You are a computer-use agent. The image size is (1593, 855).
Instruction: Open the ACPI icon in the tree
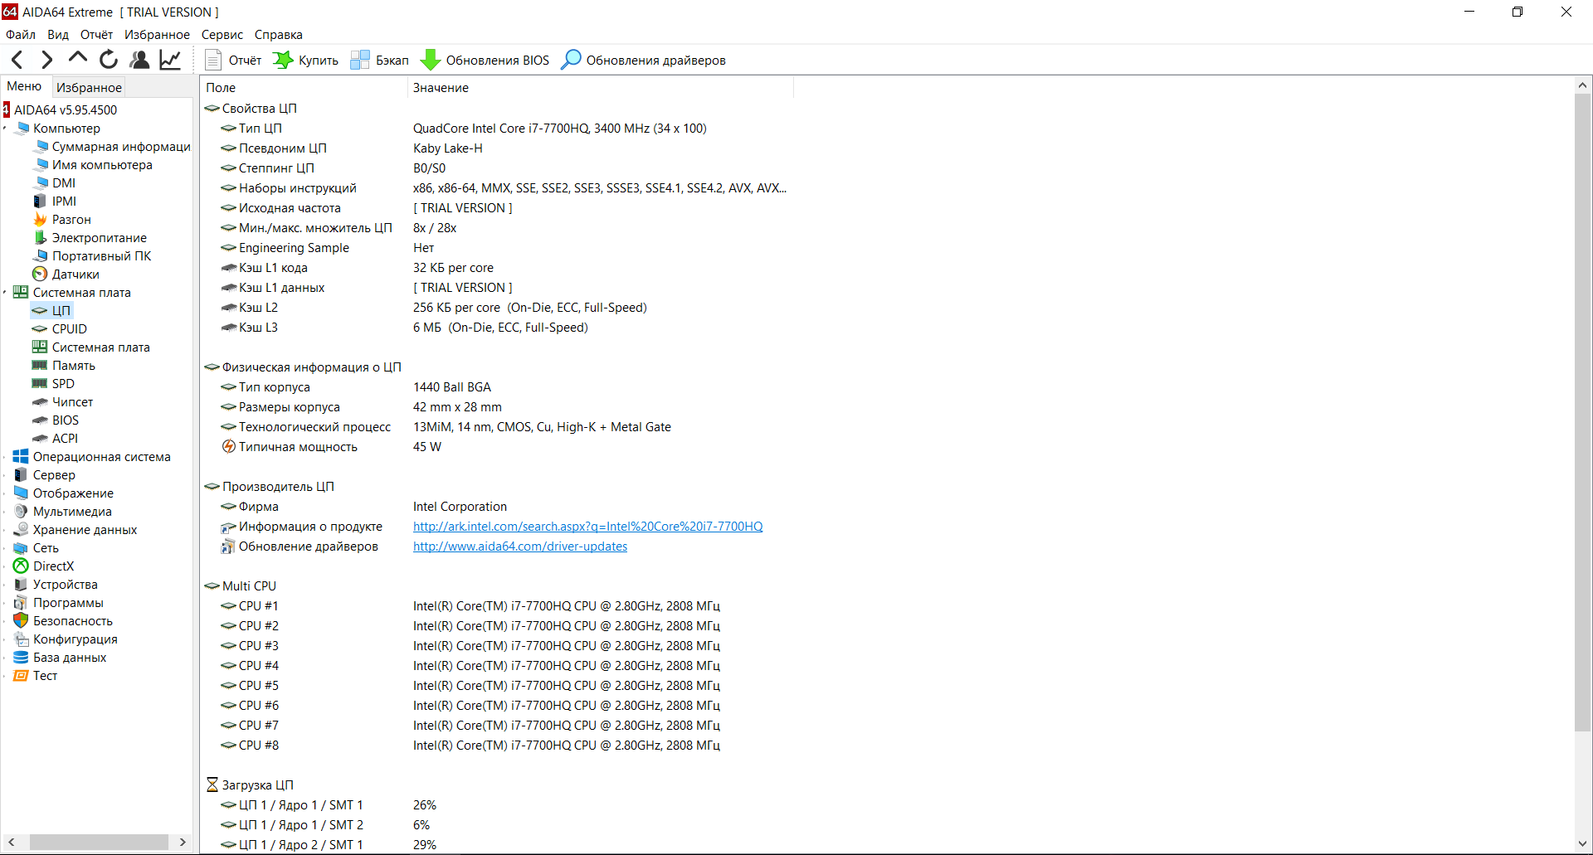(40, 439)
